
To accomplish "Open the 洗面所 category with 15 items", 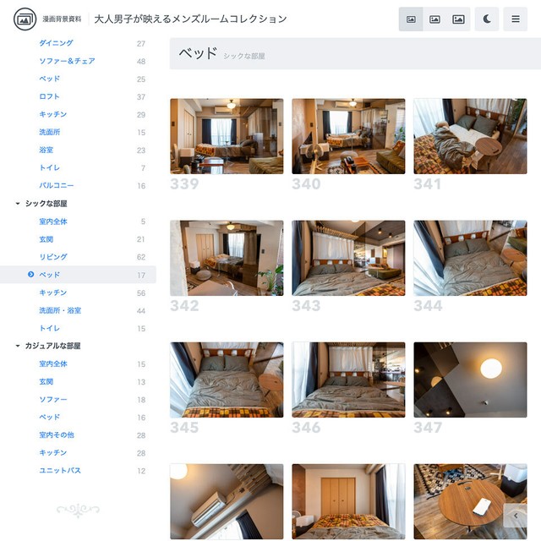I will [x=50, y=132].
